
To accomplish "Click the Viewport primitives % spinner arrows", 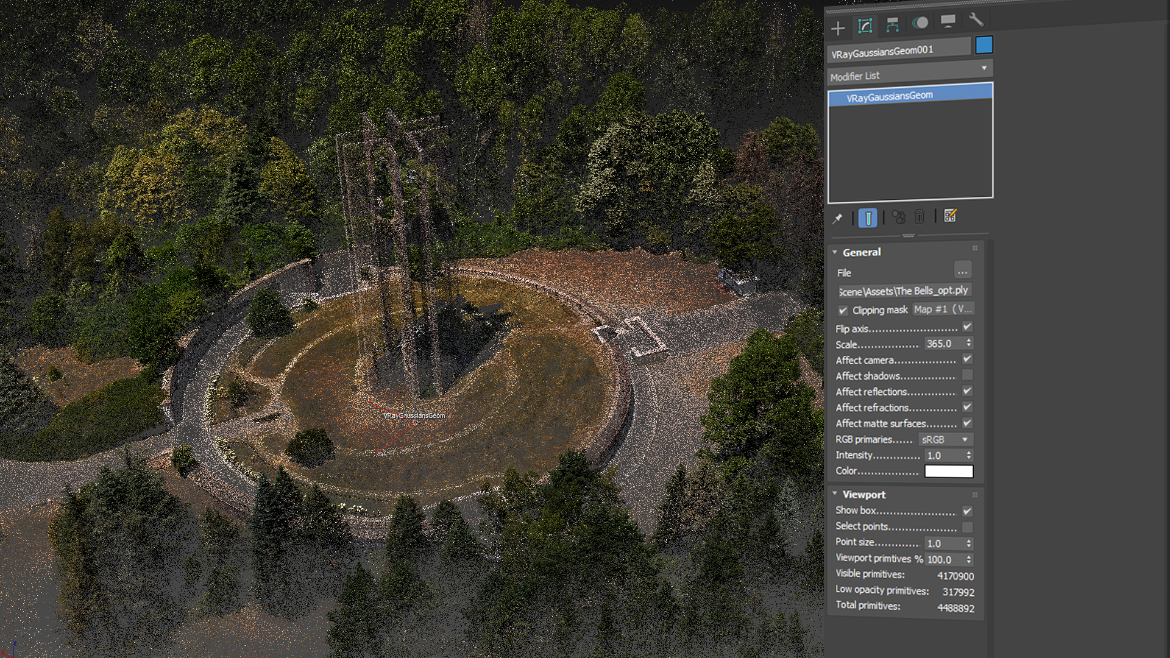I will click(x=969, y=559).
